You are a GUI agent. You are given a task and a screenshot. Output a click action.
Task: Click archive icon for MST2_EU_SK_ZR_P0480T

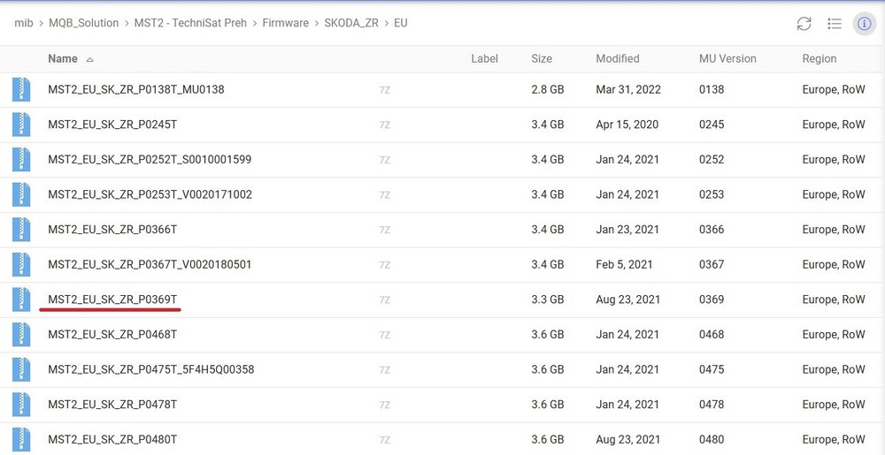[x=21, y=439]
